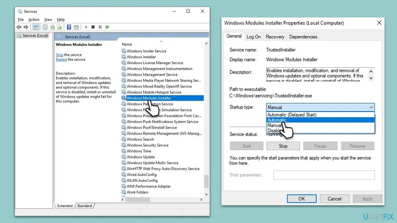Open the Startup type combo box
The width and height of the screenshot is (397, 223).
click(x=320, y=107)
